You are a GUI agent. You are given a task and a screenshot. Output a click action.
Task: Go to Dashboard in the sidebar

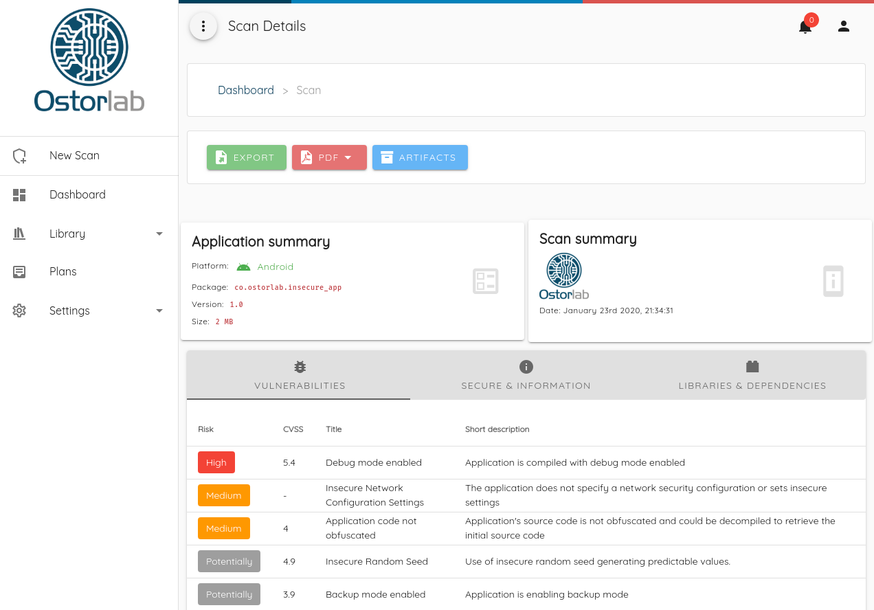click(89, 195)
